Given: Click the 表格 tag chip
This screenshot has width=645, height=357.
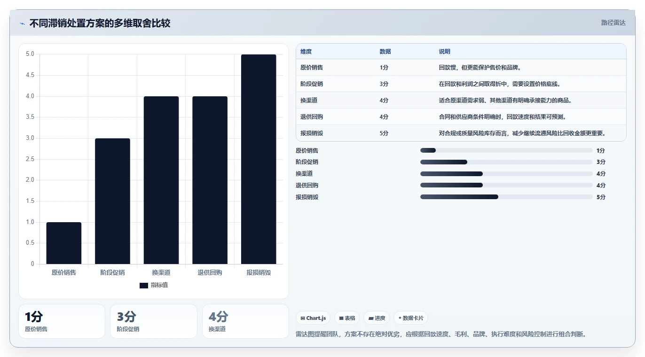Looking at the screenshot, I should point(347,318).
